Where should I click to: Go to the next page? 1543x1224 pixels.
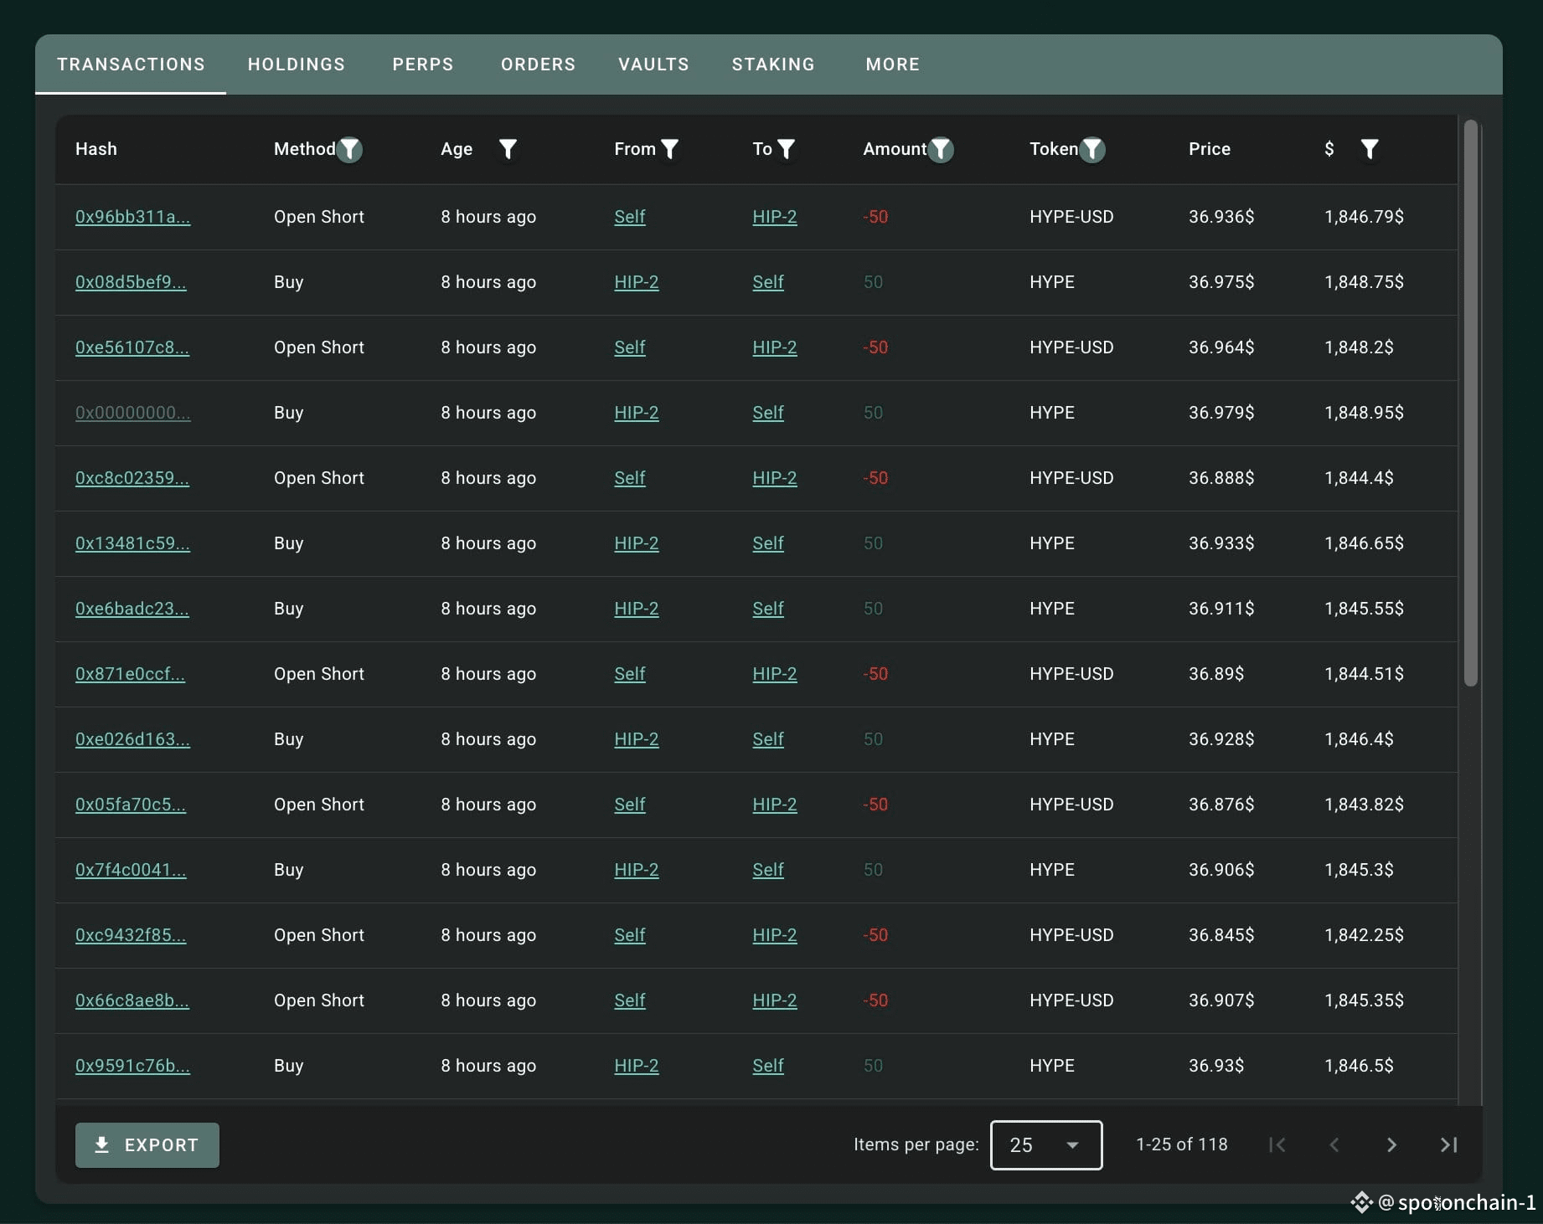click(x=1391, y=1144)
